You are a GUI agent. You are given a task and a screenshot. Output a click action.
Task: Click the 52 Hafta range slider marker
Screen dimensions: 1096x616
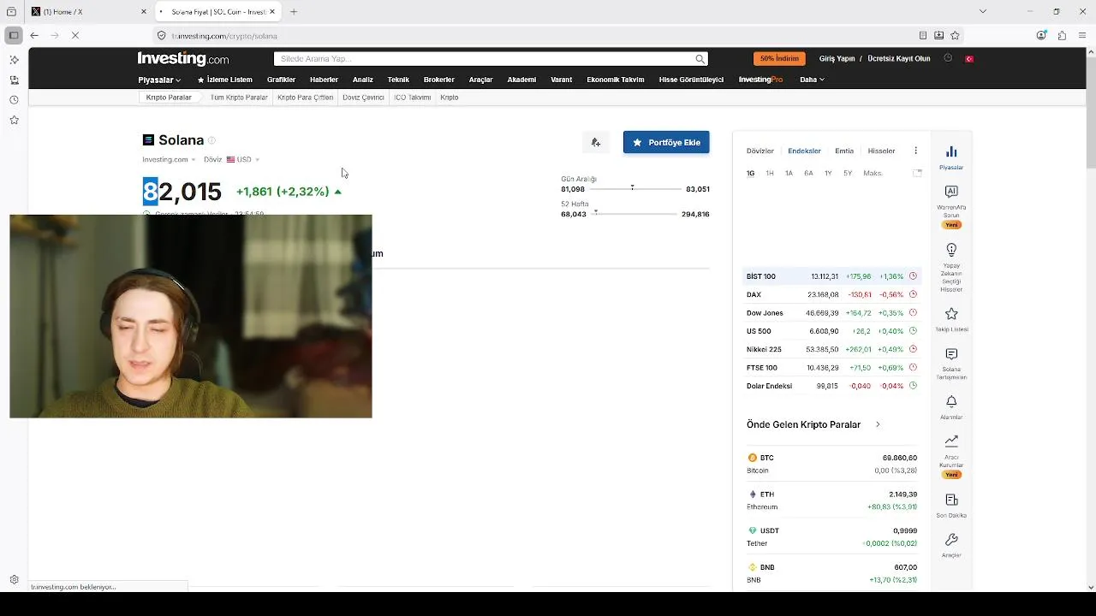(x=596, y=212)
